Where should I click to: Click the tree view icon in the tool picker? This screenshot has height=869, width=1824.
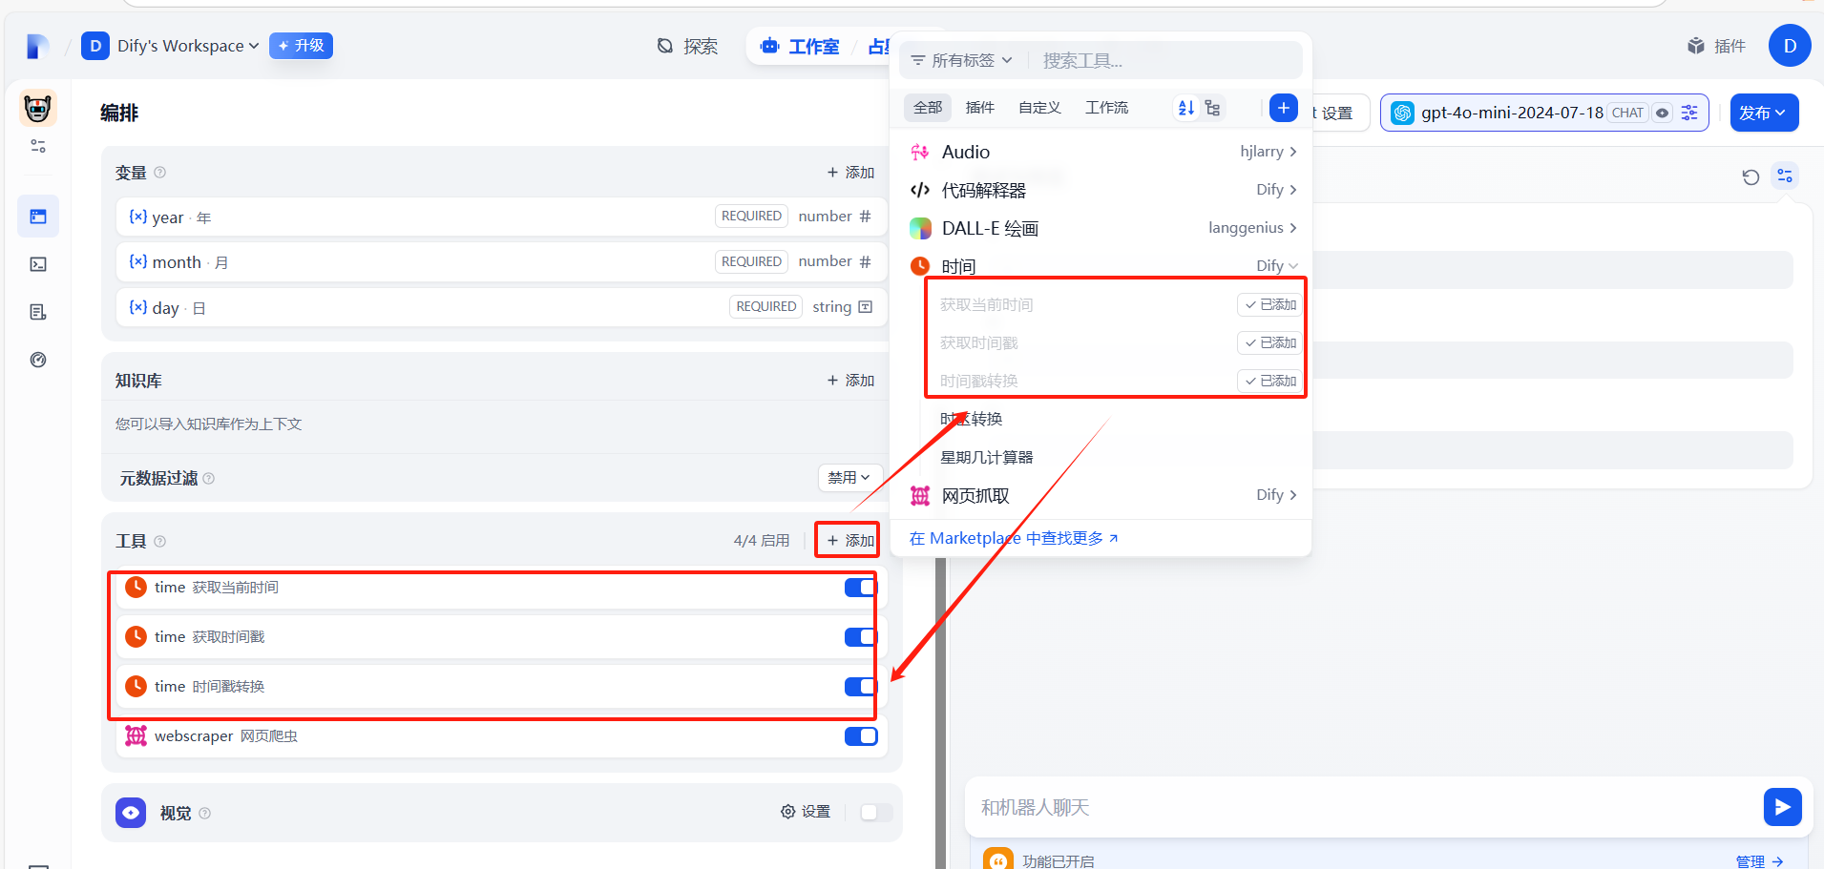tap(1213, 108)
